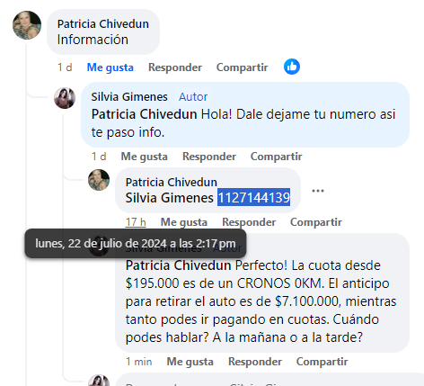Reply to the 1127144139 comment
This screenshot has width=424, height=386.
click(x=249, y=222)
